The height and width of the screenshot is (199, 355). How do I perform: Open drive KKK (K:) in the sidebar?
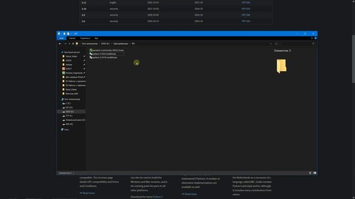click(69, 124)
